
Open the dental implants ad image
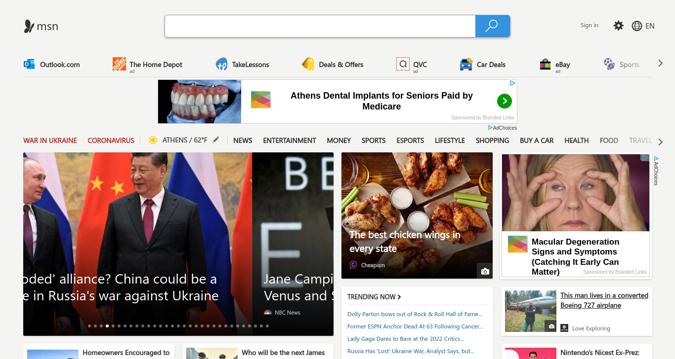click(x=200, y=102)
